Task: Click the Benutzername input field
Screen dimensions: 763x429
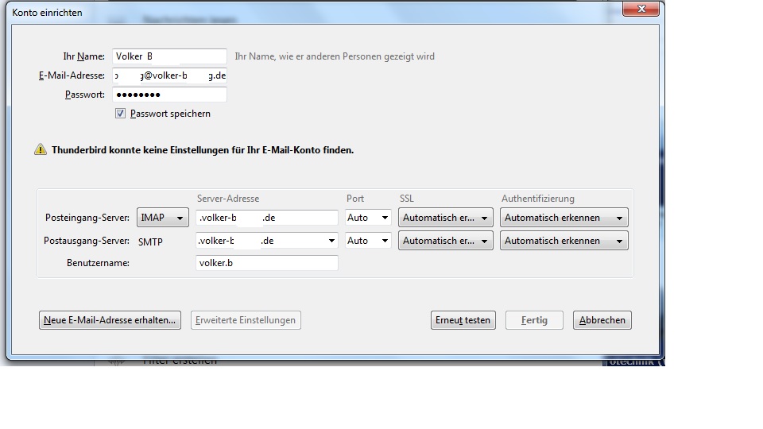Action: pyautogui.click(x=267, y=263)
